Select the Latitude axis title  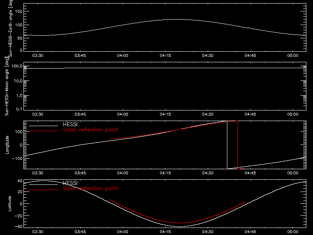(9, 203)
